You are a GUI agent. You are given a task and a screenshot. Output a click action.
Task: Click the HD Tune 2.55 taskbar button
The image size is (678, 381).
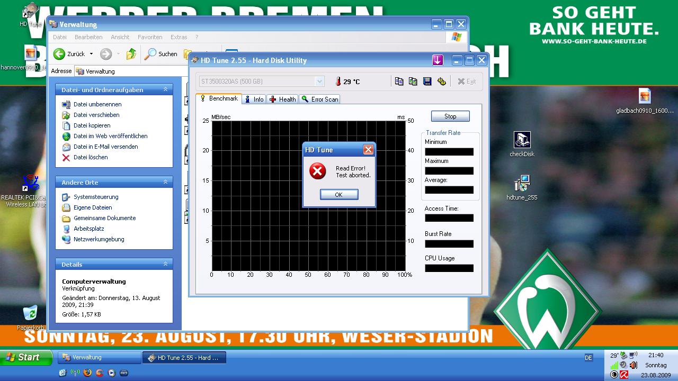(x=184, y=358)
